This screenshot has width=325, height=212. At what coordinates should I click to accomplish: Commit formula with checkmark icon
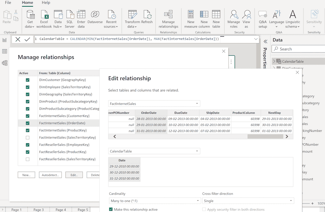pyautogui.click(x=27, y=39)
